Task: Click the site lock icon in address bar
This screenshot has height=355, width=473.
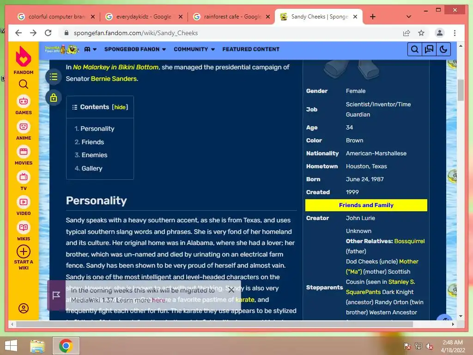Action: coord(67,33)
